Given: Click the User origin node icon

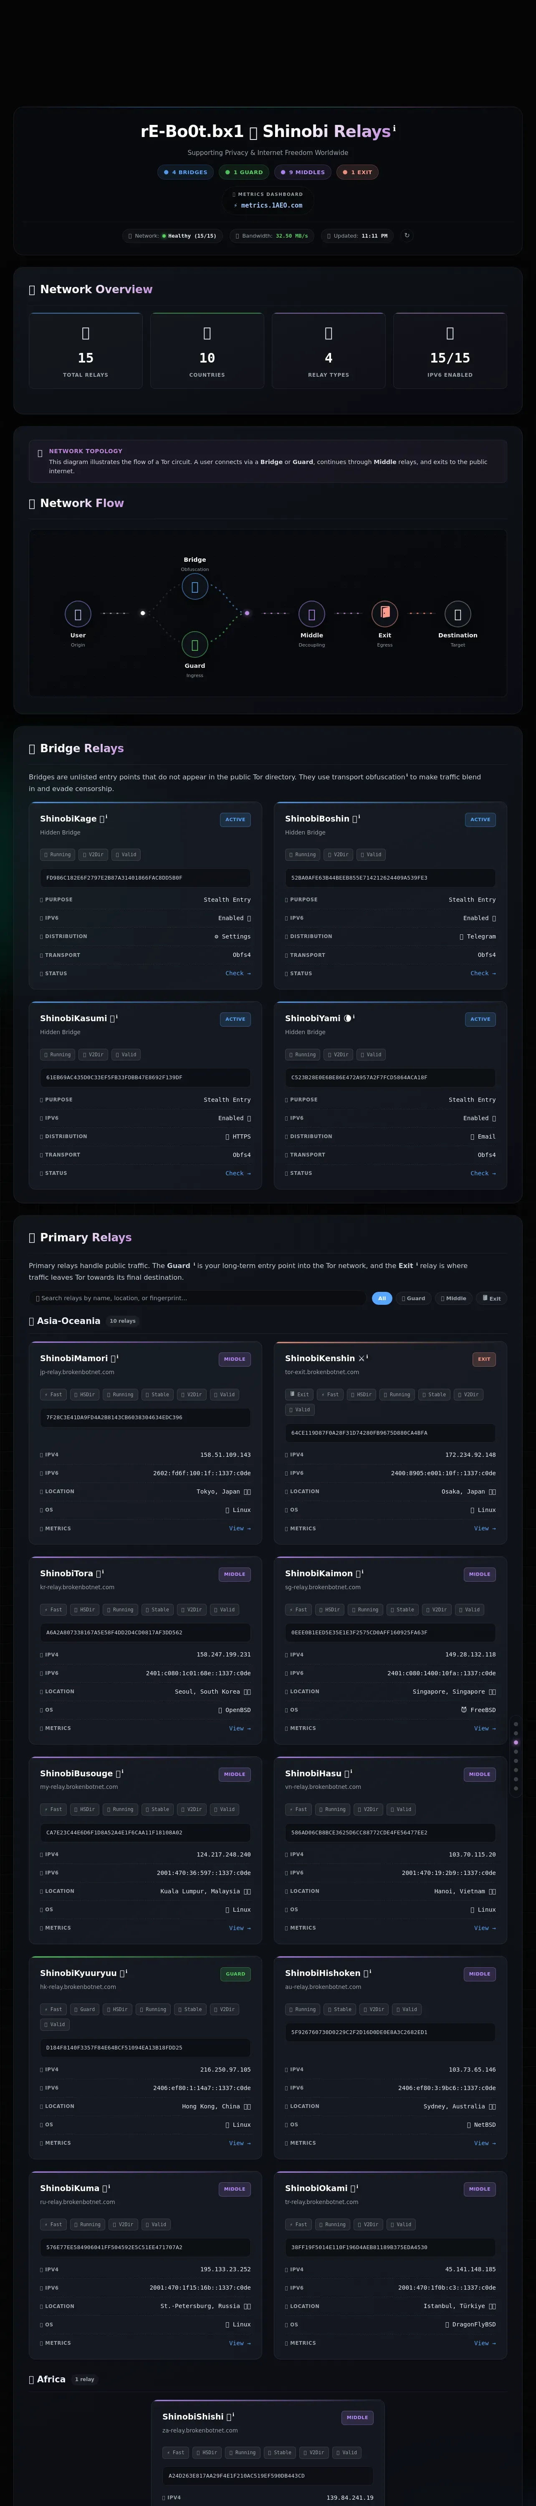Looking at the screenshot, I should (x=78, y=613).
